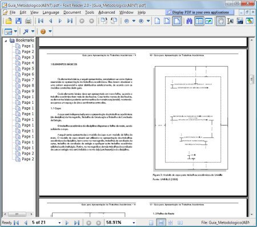Click the vertical scrollbar thumb of the document
The image size is (257, 227).
pos(252,79)
